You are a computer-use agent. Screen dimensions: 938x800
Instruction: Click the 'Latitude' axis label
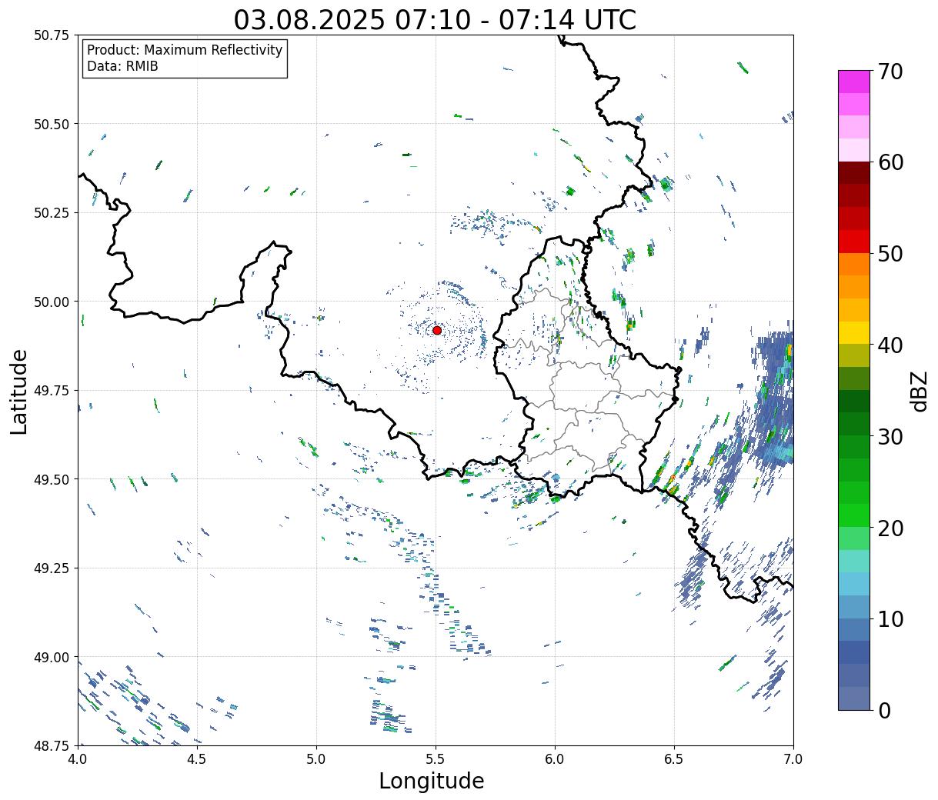(x=19, y=391)
